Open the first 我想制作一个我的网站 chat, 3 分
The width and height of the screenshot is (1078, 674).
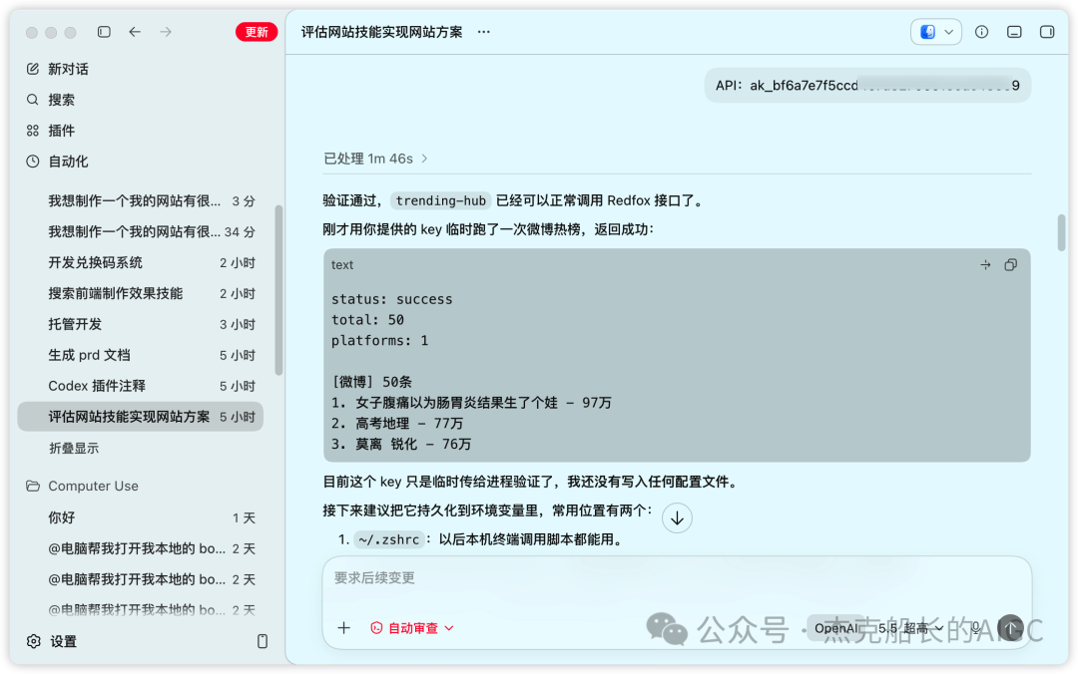(141, 200)
